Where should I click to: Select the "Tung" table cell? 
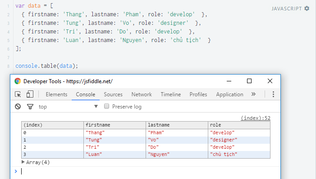point(114,140)
